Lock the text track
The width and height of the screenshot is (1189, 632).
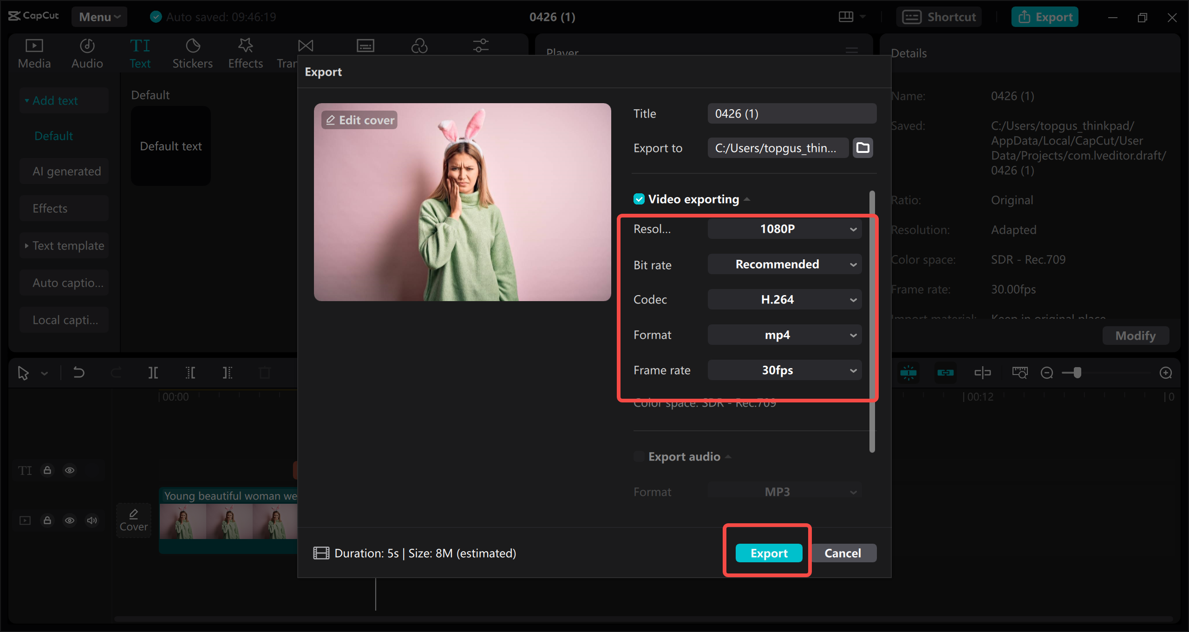point(47,470)
